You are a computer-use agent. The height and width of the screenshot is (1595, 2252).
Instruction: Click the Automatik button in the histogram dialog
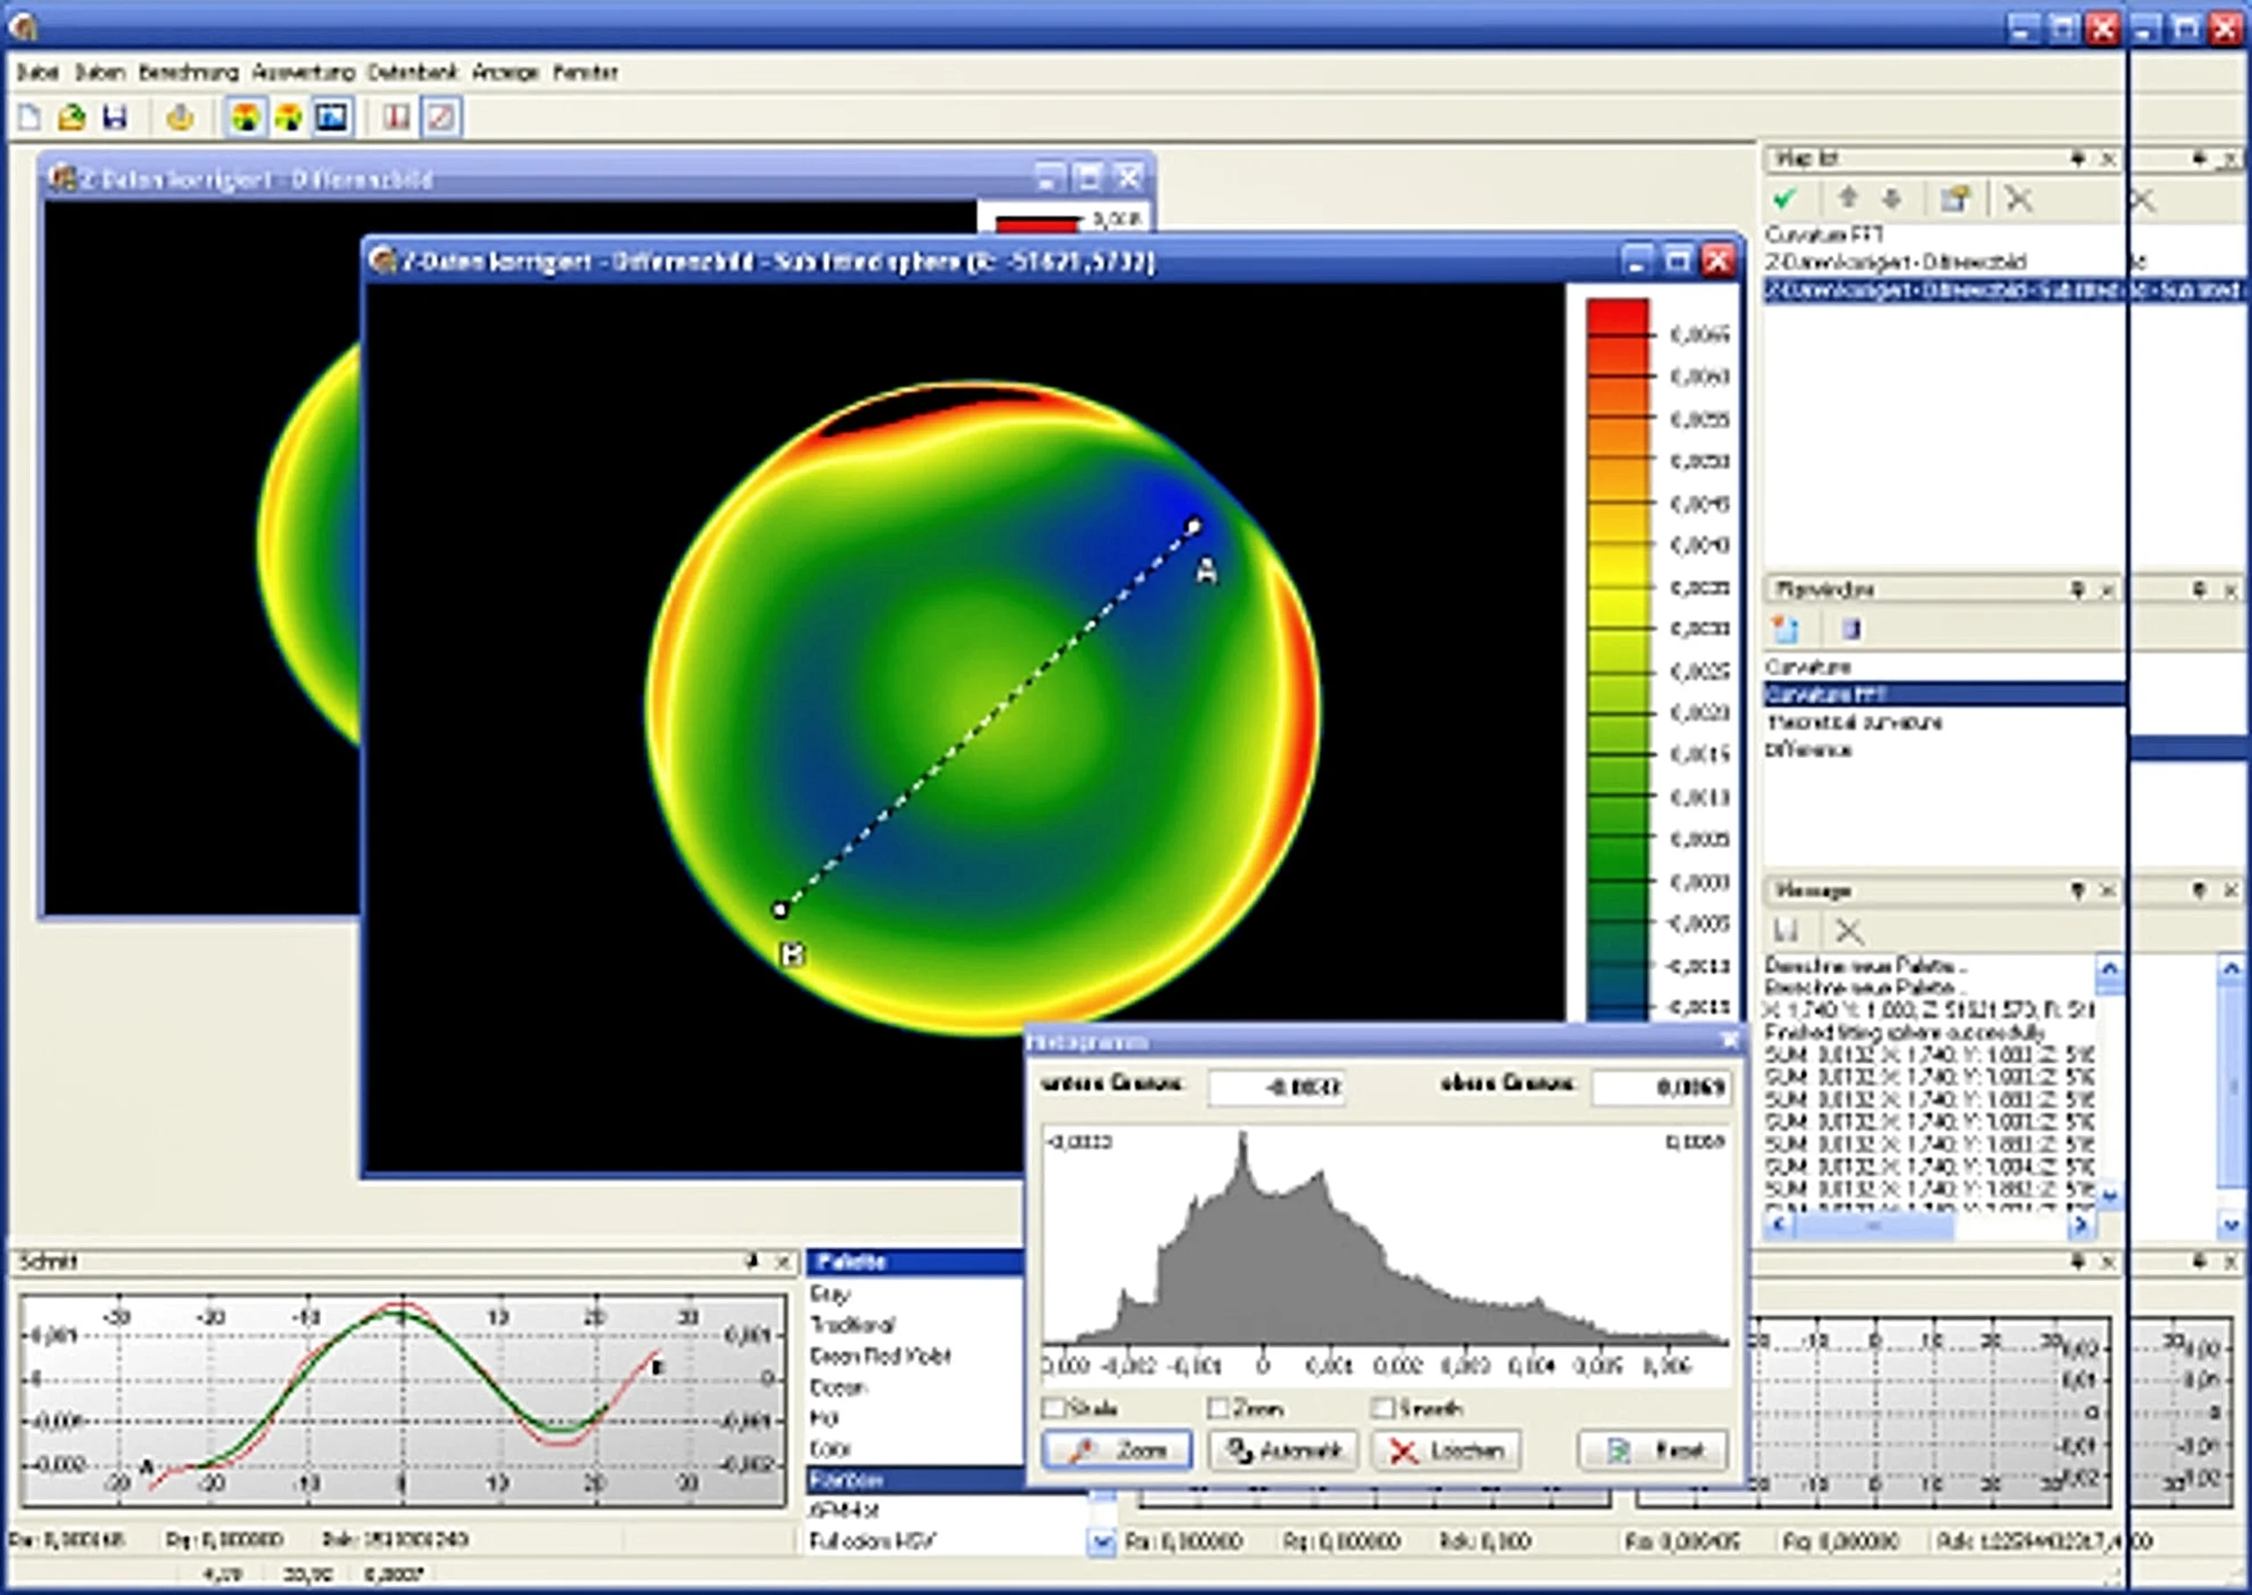click(x=1283, y=1450)
